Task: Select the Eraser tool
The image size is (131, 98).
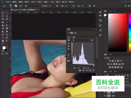Action: [x=3, y=28]
